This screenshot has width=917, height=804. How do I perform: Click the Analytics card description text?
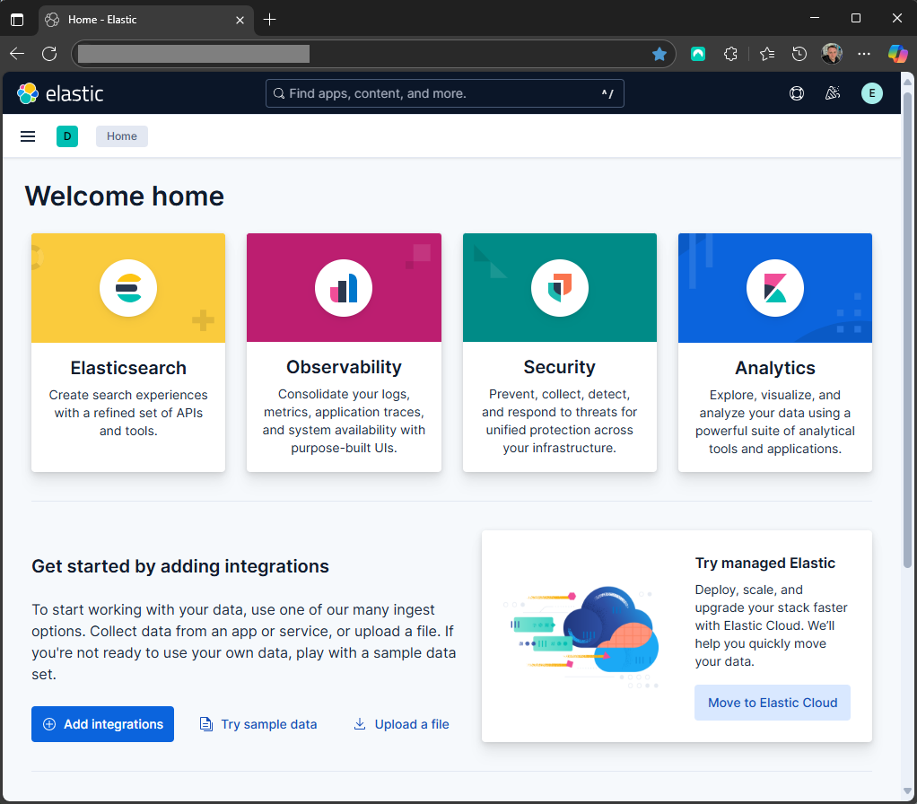775,422
